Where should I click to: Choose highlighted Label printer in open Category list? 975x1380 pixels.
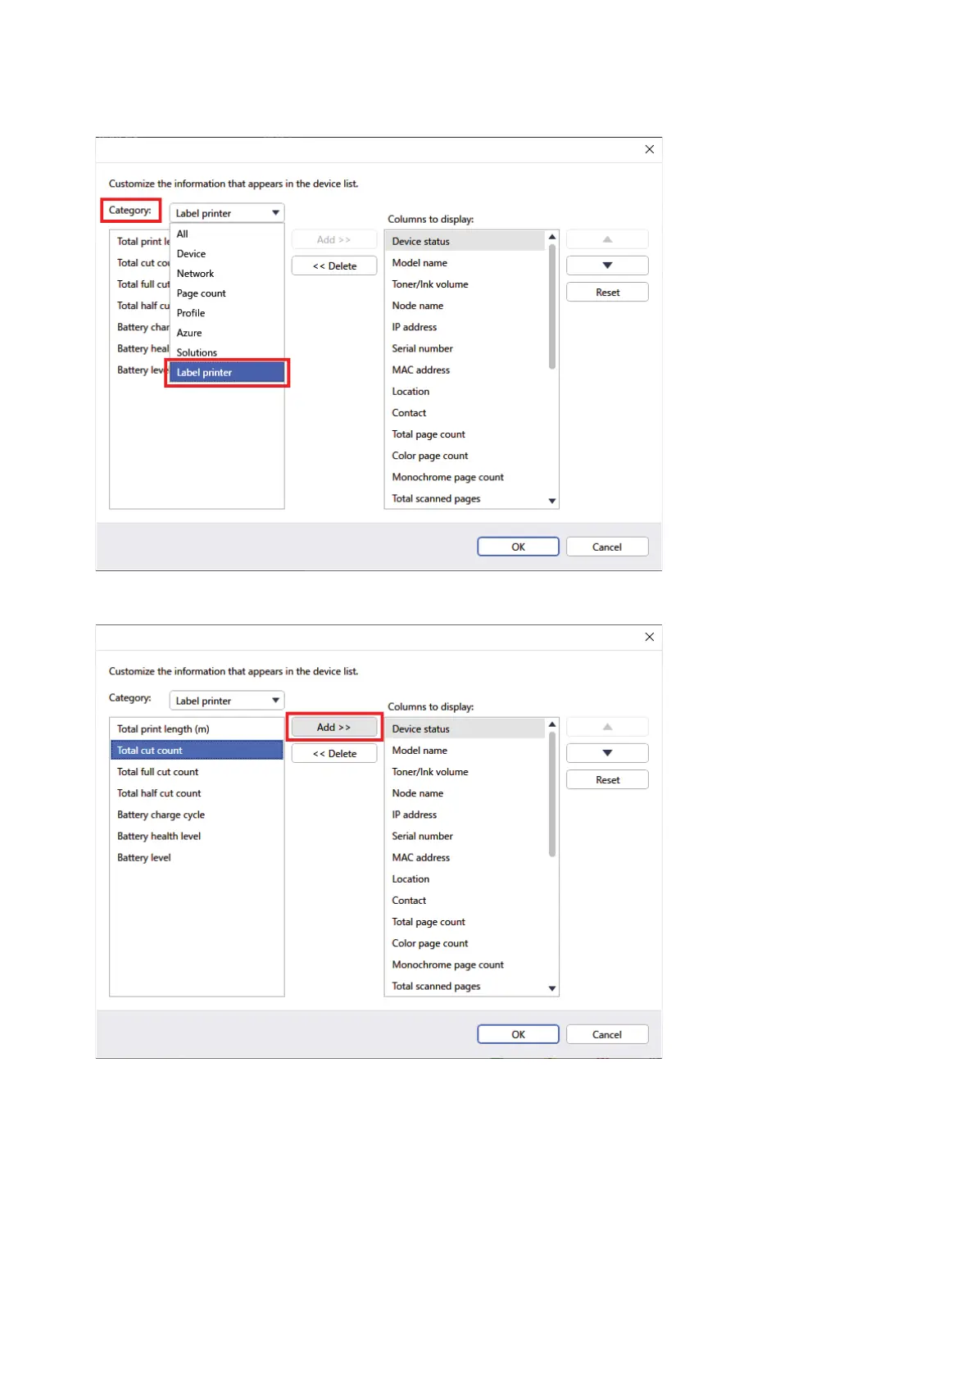coord(227,372)
